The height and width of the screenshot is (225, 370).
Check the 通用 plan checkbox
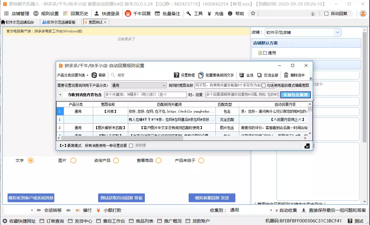[265, 53]
